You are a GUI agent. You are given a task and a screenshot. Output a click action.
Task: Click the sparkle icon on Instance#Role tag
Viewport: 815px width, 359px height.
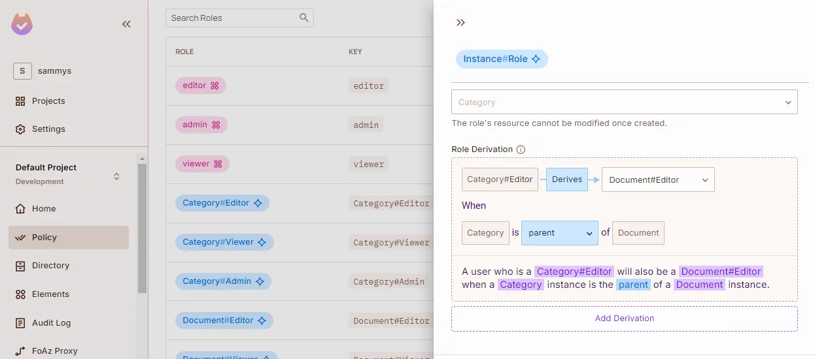[536, 59]
